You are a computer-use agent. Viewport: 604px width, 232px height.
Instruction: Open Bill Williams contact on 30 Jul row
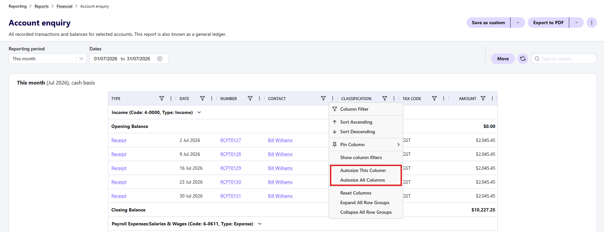(x=280, y=196)
